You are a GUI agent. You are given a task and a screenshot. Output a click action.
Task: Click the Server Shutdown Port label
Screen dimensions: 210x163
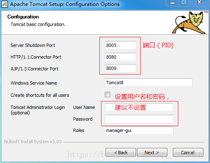(33, 45)
